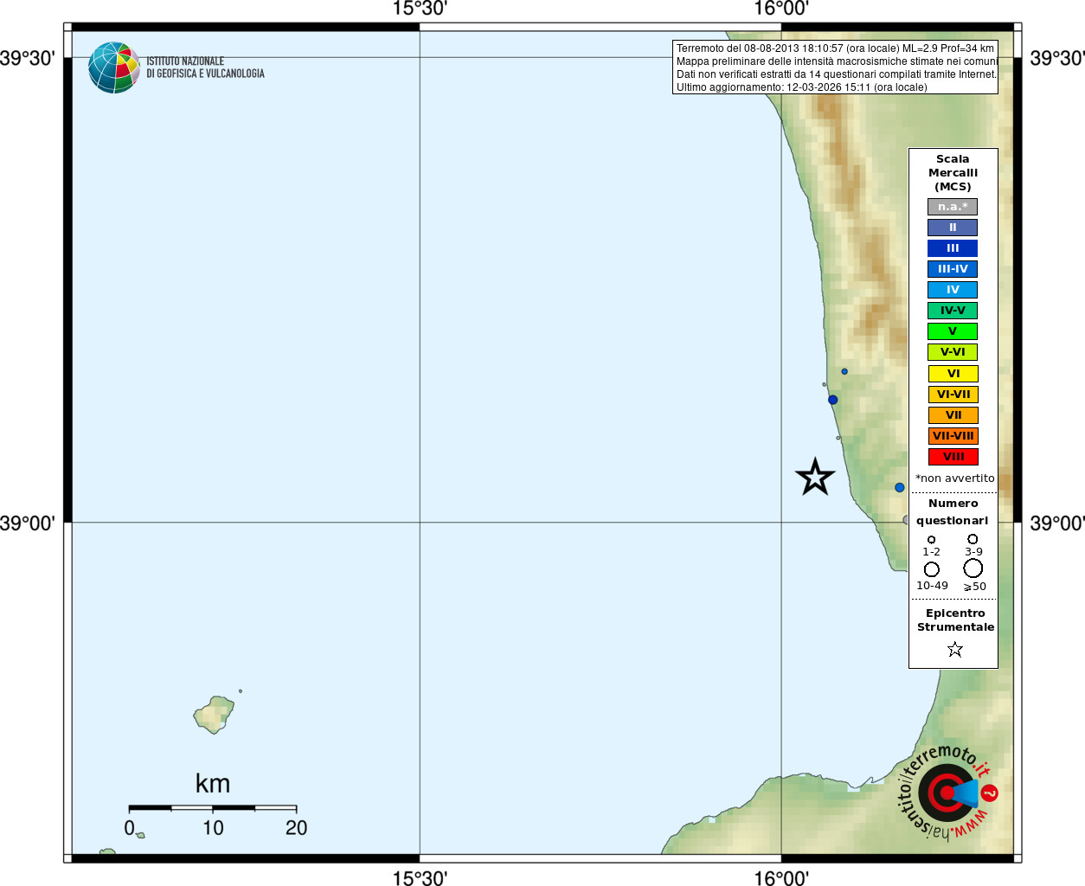Image resolution: width=1085 pixels, height=886 pixels.
Task: Click the 1-2 questionnaires circle symbol
Action: pos(931,539)
